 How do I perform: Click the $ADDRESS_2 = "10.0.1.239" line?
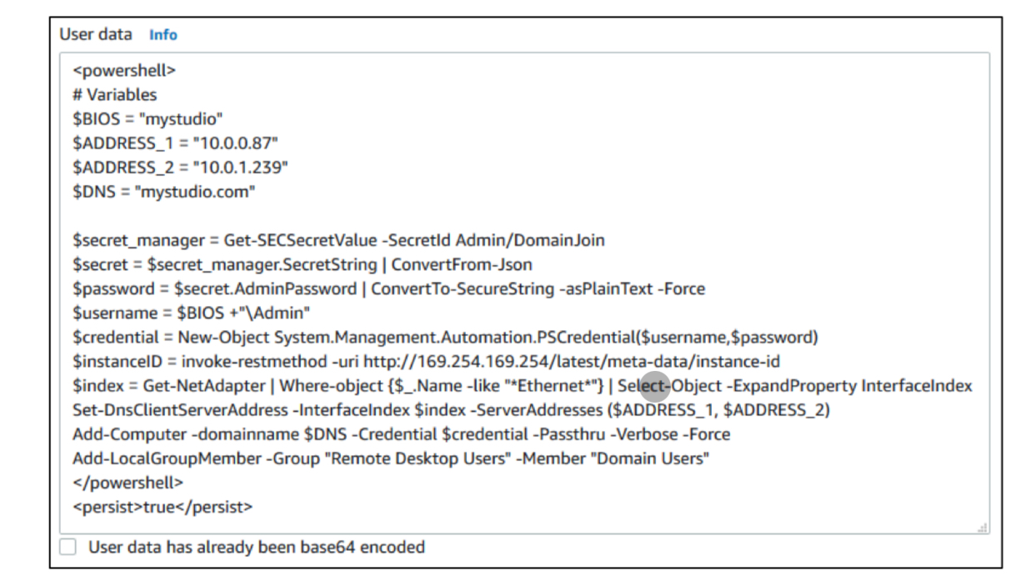[180, 167]
